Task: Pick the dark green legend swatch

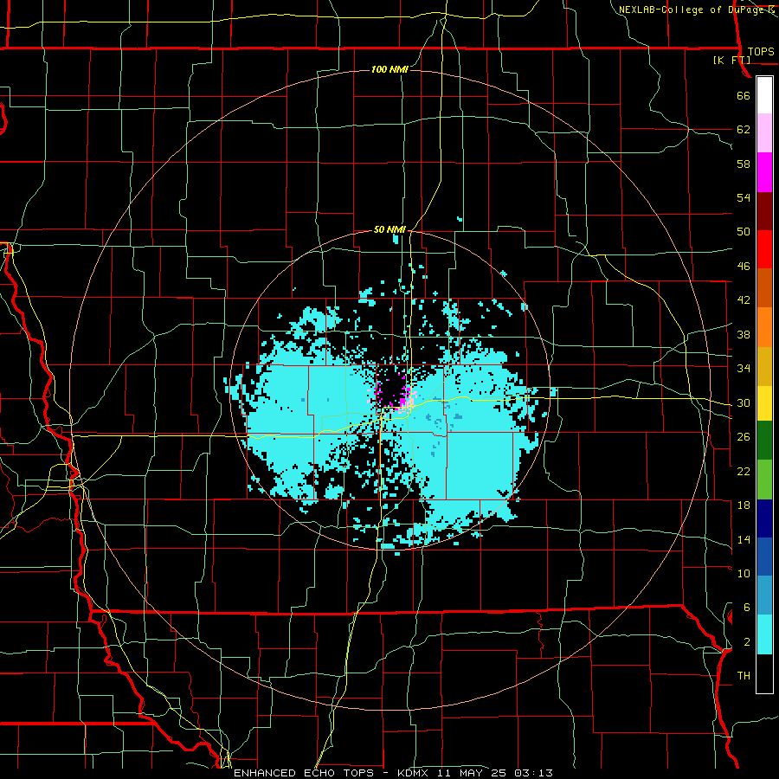Action: click(764, 441)
